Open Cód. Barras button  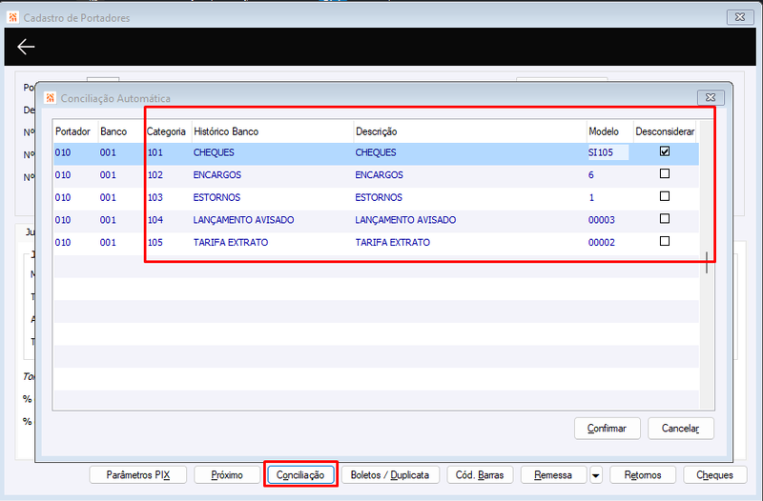(480, 474)
